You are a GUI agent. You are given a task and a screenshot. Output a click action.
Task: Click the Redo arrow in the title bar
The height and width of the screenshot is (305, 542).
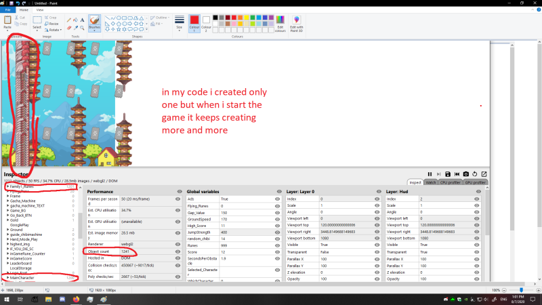24,3
